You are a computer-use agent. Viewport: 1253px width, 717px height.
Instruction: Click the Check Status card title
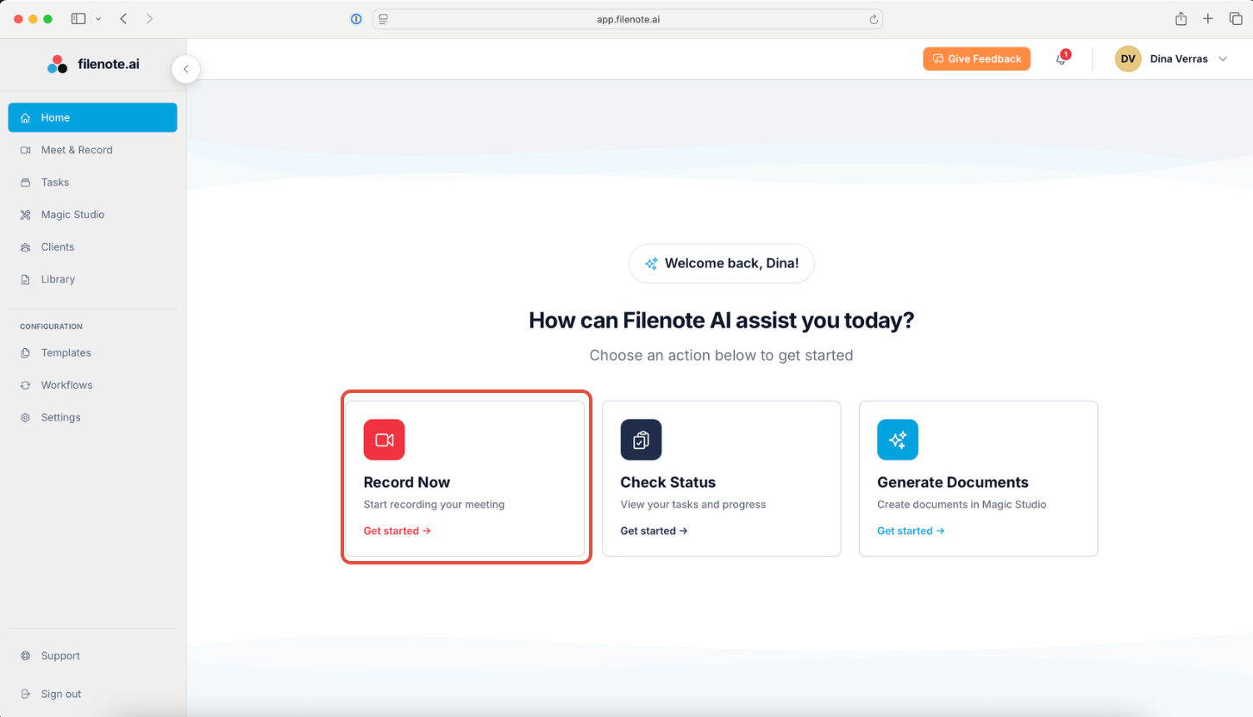coord(668,482)
